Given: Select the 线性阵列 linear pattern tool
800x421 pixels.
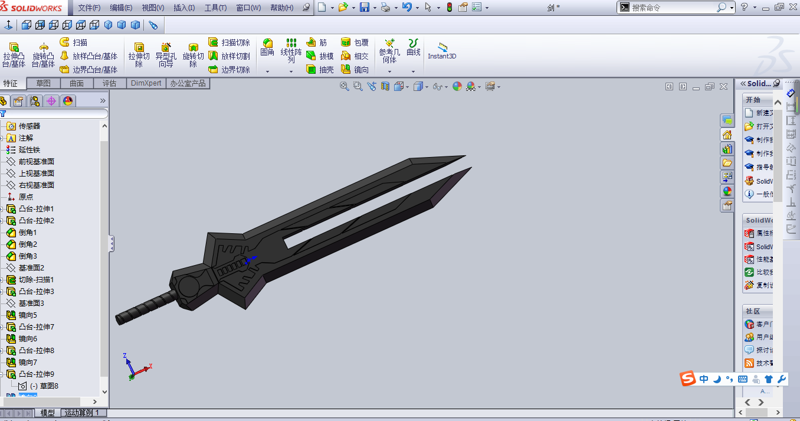Looking at the screenshot, I should (x=291, y=51).
